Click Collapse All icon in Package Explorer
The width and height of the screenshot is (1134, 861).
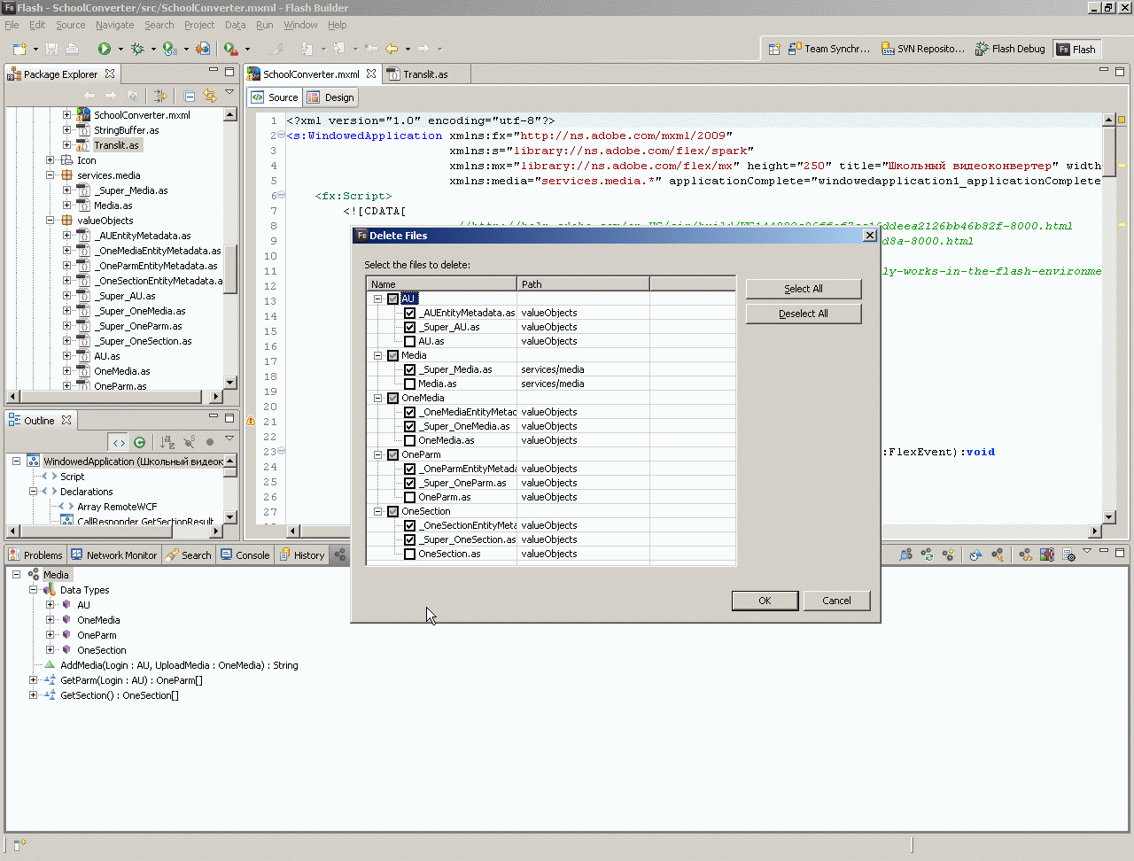point(190,96)
